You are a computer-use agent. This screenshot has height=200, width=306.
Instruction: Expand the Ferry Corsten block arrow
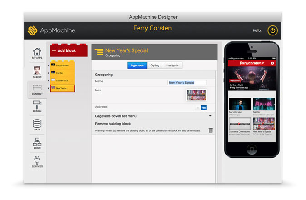(x=49, y=65)
